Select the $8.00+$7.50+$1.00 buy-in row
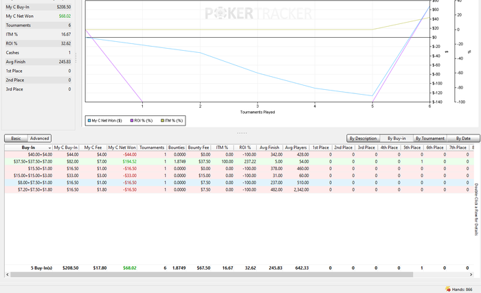Image resolution: width=481 pixels, height=293 pixels. pos(239,183)
